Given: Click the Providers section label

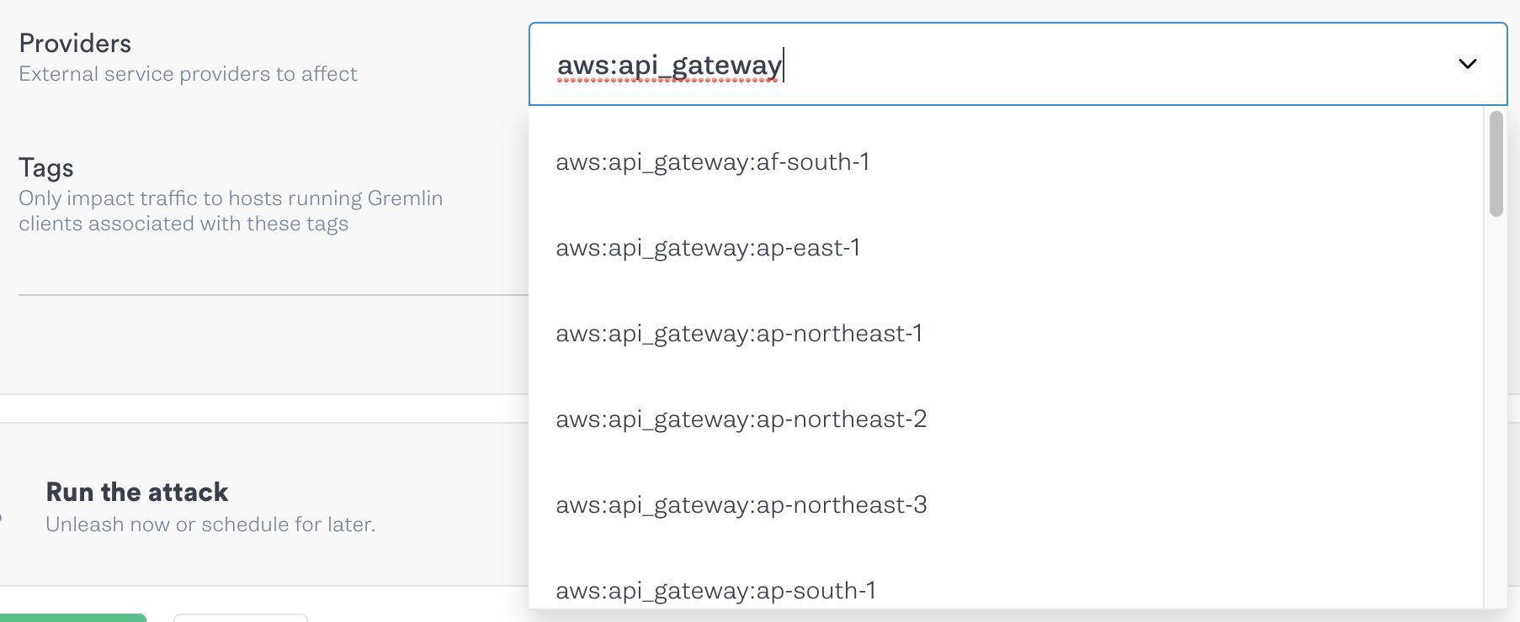Looking at the screenshot, I should [75, 43].
